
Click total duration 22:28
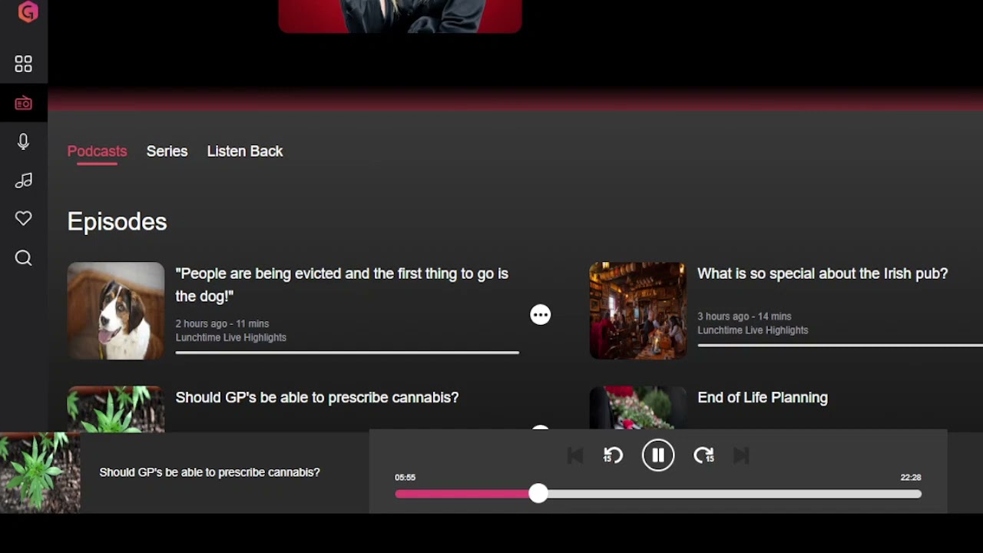(x=911, y=478)
